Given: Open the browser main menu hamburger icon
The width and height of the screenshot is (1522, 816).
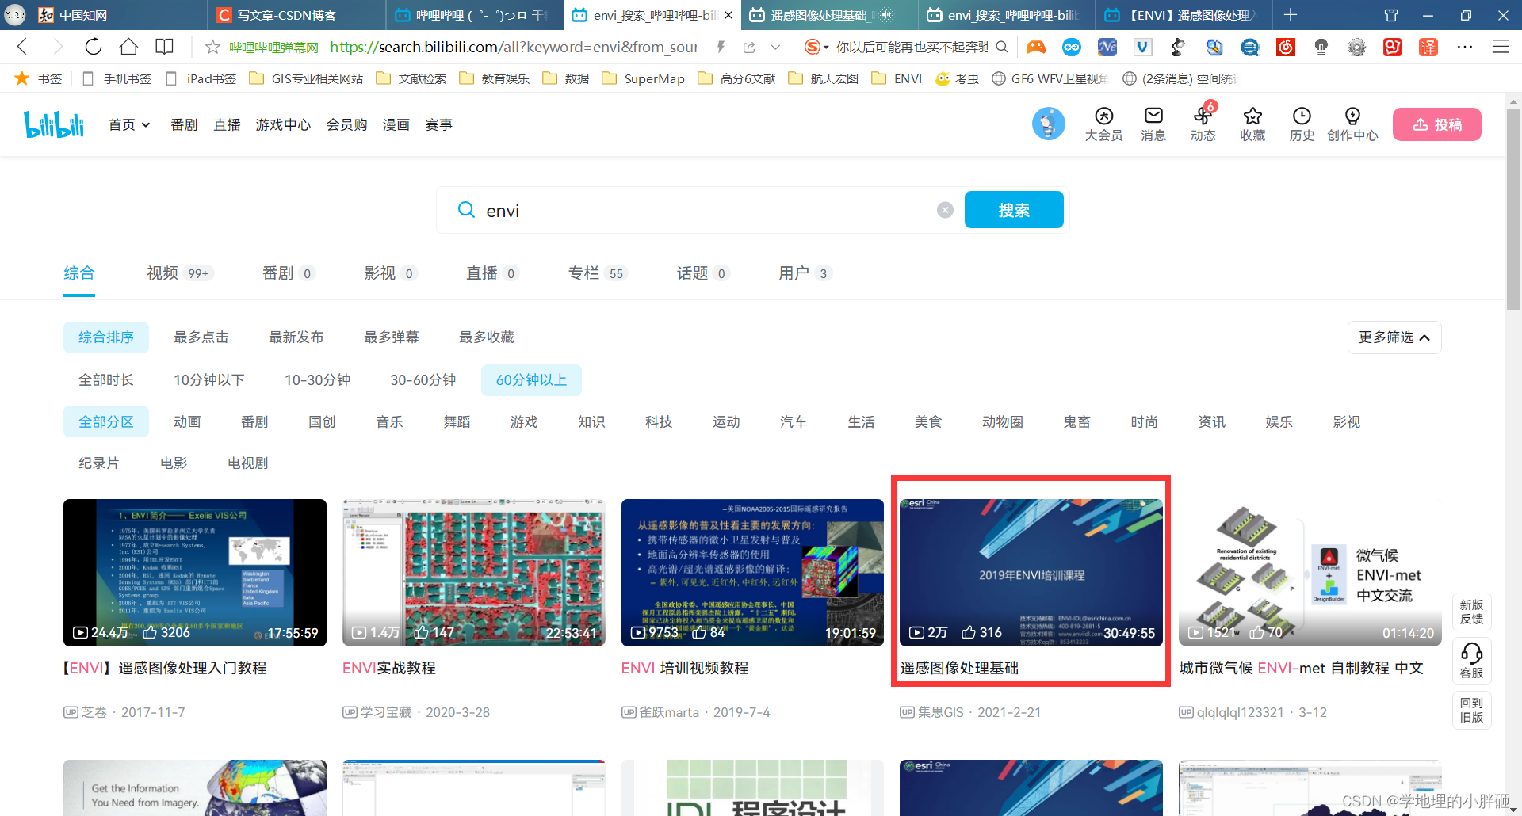Looking at the screenshot, I should coord(1500,47).
